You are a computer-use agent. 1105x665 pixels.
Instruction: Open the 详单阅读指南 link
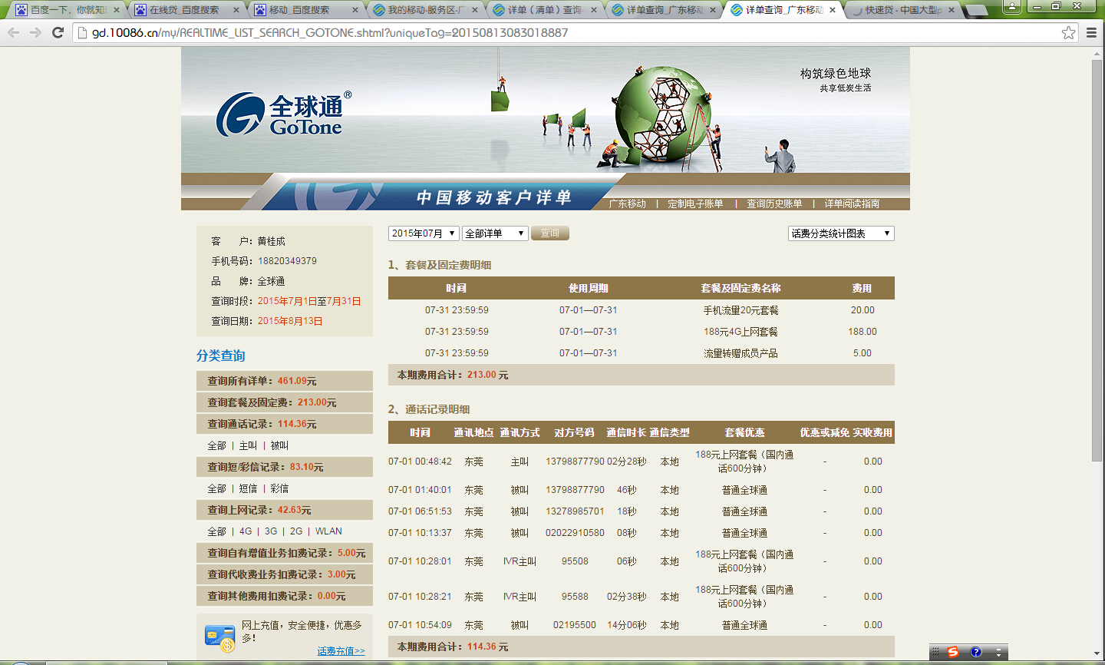point(852,203)
